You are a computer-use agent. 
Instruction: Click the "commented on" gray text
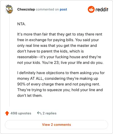47,9
